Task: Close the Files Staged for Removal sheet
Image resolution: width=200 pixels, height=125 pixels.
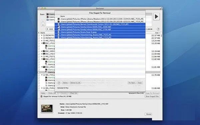Action: pyautogui.click(x=140, y=83)
